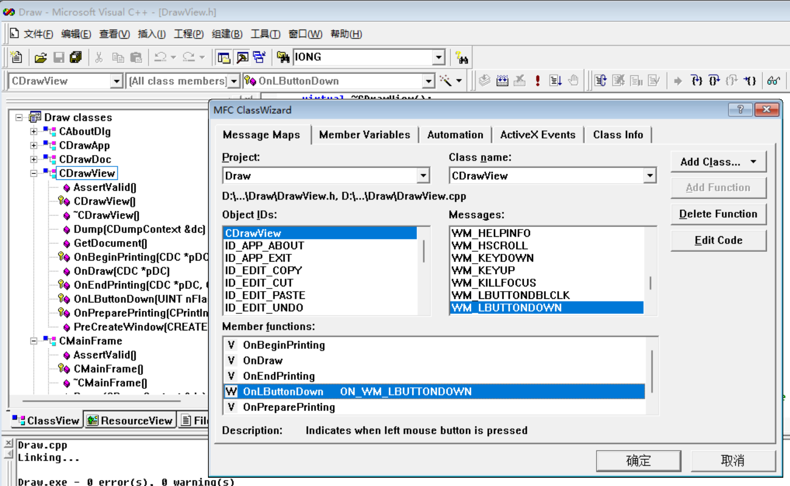The height and width of the screenshot is (486, 790).
Task: Open the find text IONG dropdown arrow
Action: tap(439, 57)
